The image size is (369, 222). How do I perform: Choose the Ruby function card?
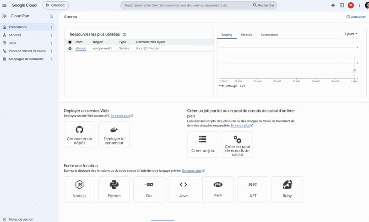(x=287, y=190)
